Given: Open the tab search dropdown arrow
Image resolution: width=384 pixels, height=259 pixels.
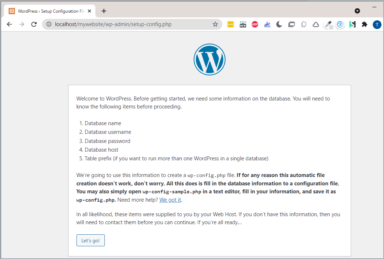Looking at the screenshot, I should click(357, 11).
